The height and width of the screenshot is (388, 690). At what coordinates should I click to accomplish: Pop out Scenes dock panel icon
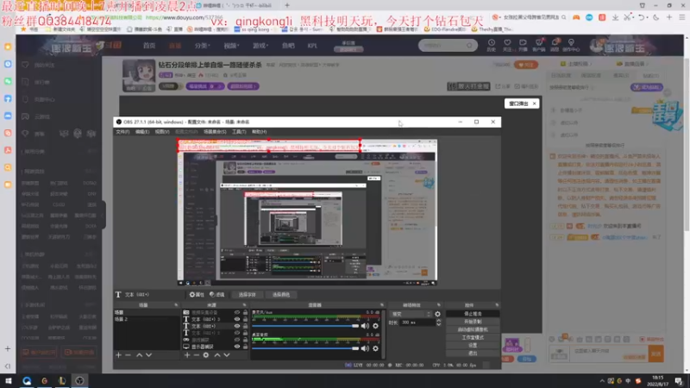176,305
